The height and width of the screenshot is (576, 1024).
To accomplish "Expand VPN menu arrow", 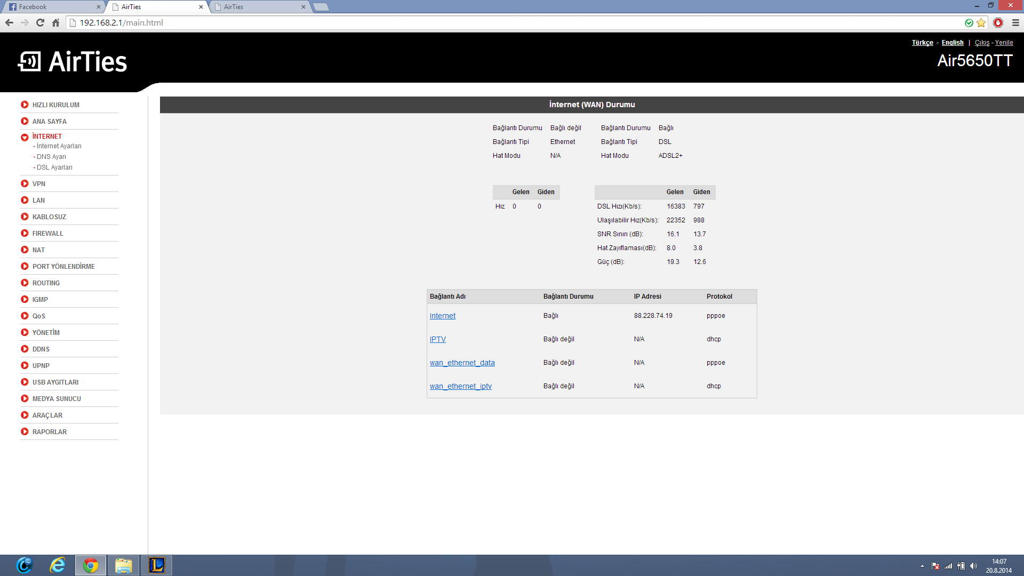I will 25,183.
